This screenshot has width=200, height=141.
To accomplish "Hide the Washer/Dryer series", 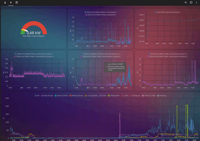I will (x=76, y=96).
